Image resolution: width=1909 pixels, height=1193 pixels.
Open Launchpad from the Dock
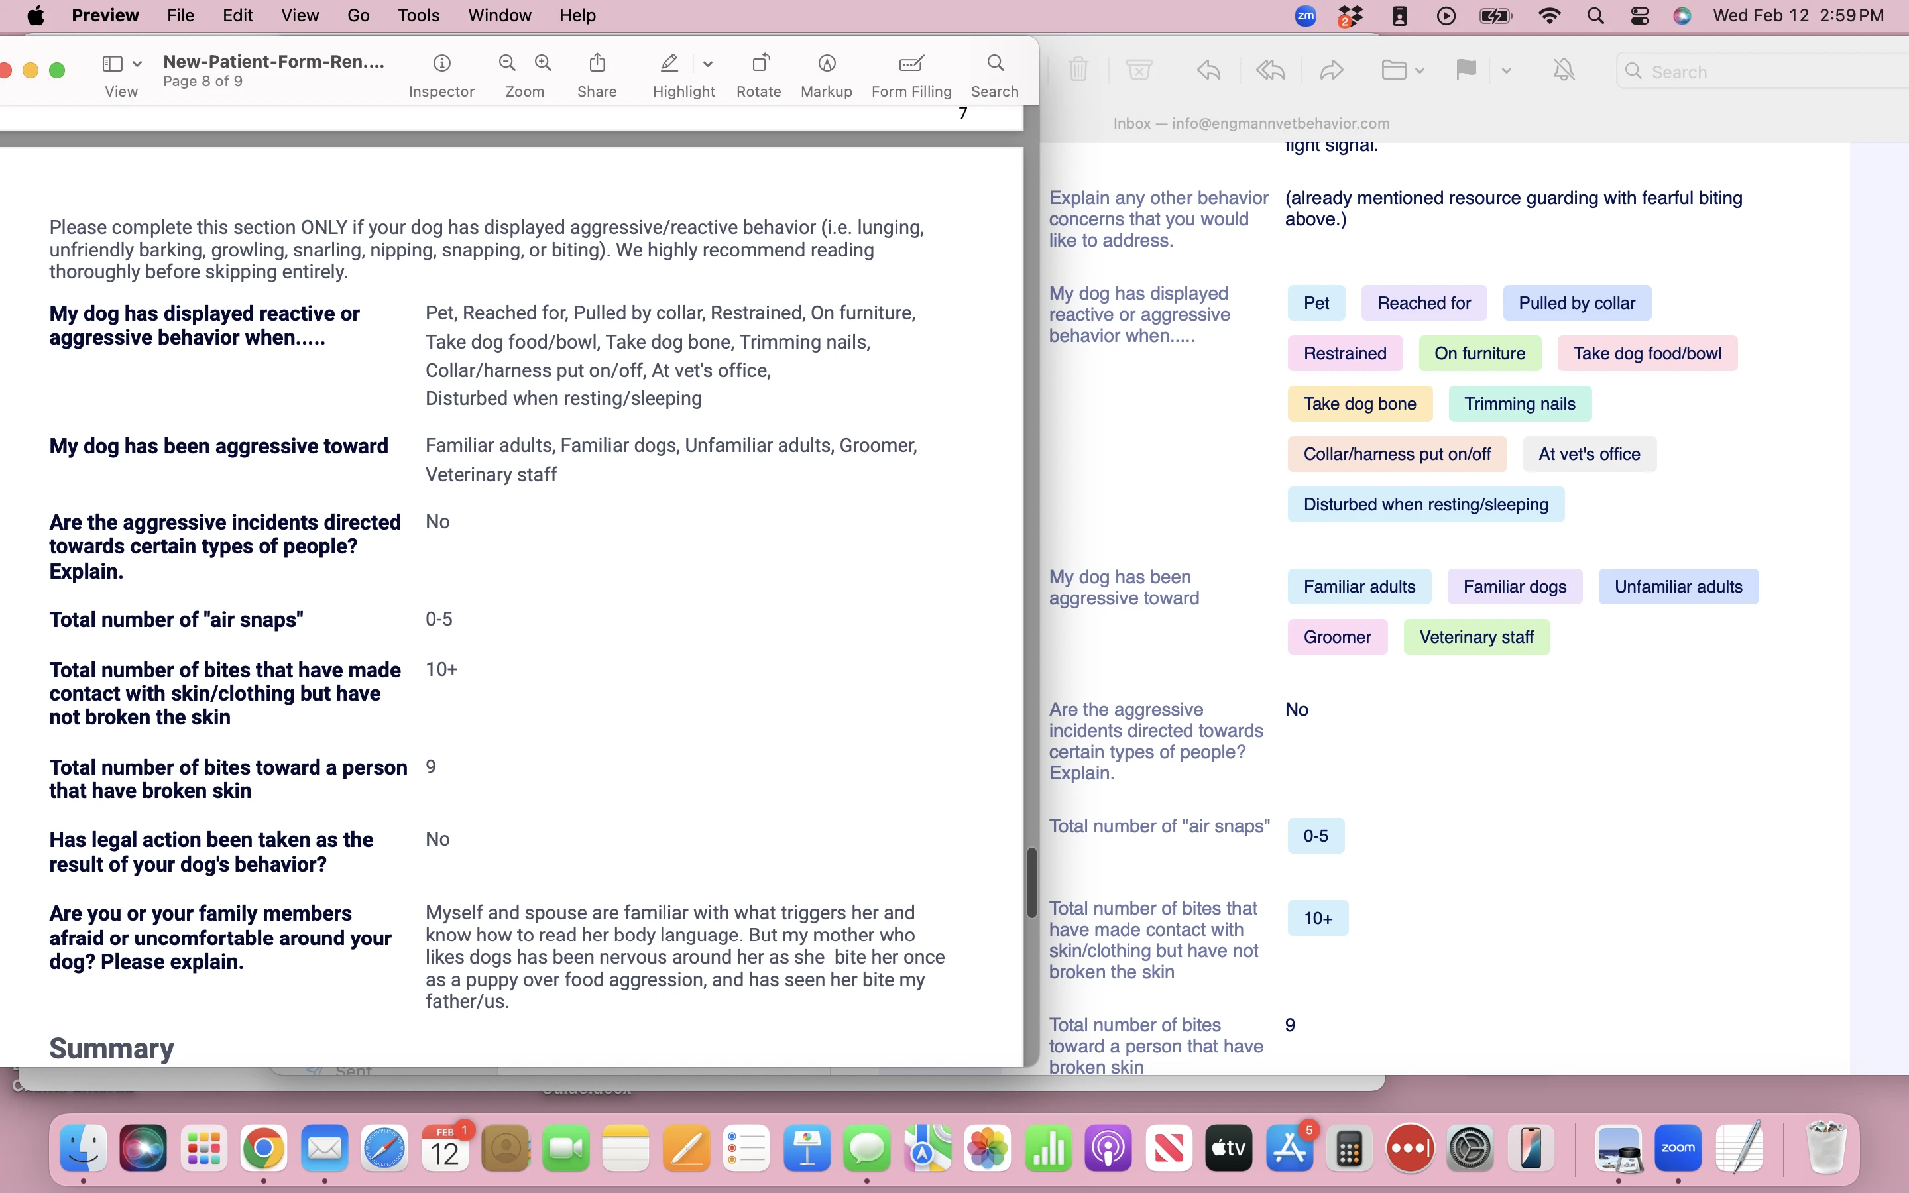203,1148
